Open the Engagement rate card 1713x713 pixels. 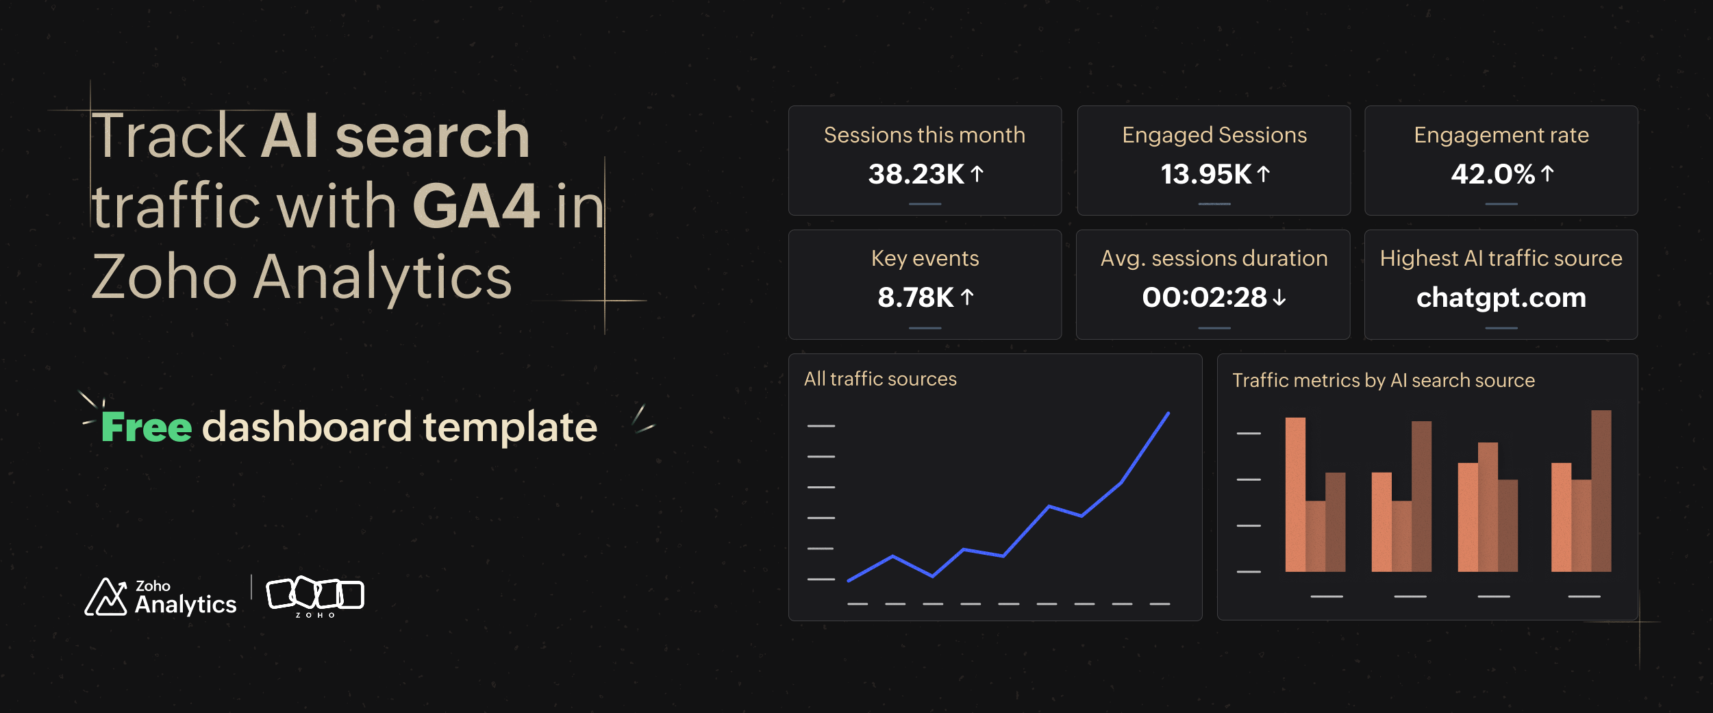pyautogui.click(x=1501, y=160)
